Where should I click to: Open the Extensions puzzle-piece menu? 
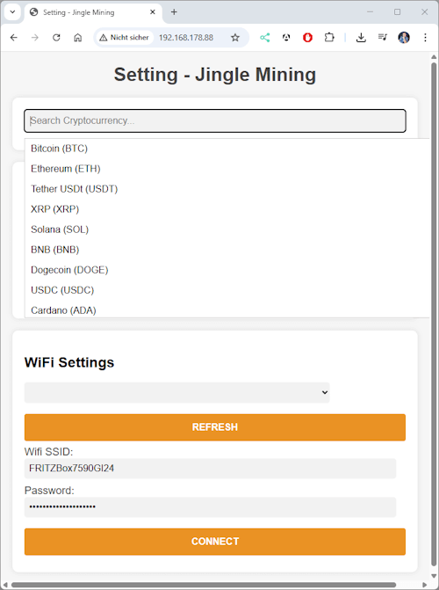click(x=329, y=37)
